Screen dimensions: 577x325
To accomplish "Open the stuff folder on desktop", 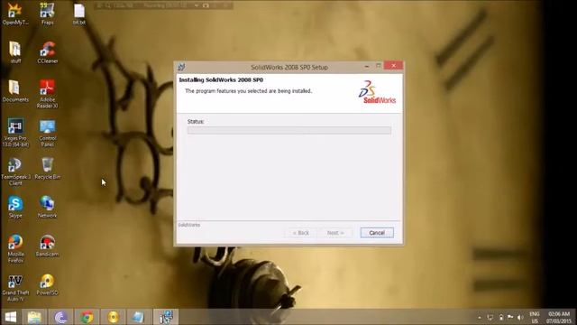I will [15, 52].
